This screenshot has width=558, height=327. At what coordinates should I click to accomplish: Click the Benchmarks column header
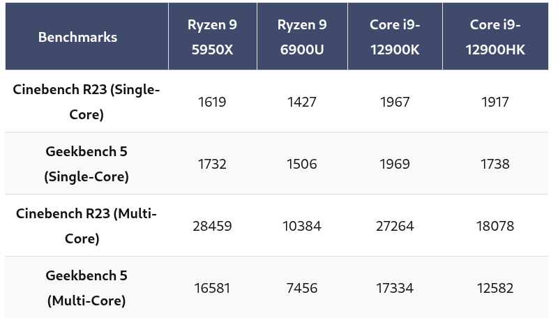tap(77, 37)
